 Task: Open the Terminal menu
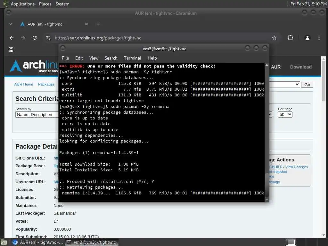132,58
